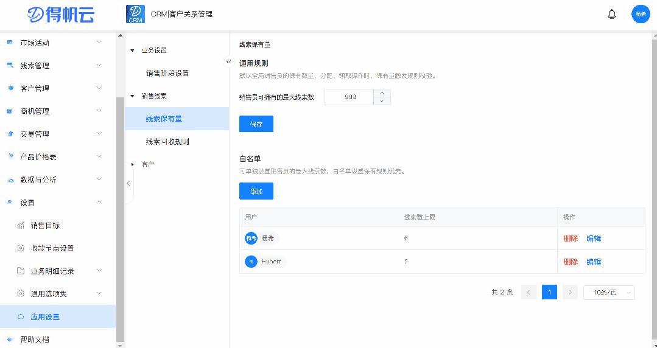Edit the Hubert whitelist entry

click(x=594, y=262)
